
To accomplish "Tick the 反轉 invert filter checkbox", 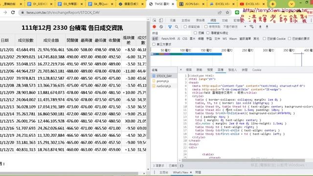I will pyautogui.click(x=195, y=33).
